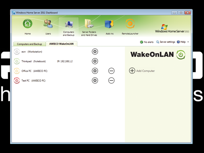Open the Users section

(x=48, y=27)
